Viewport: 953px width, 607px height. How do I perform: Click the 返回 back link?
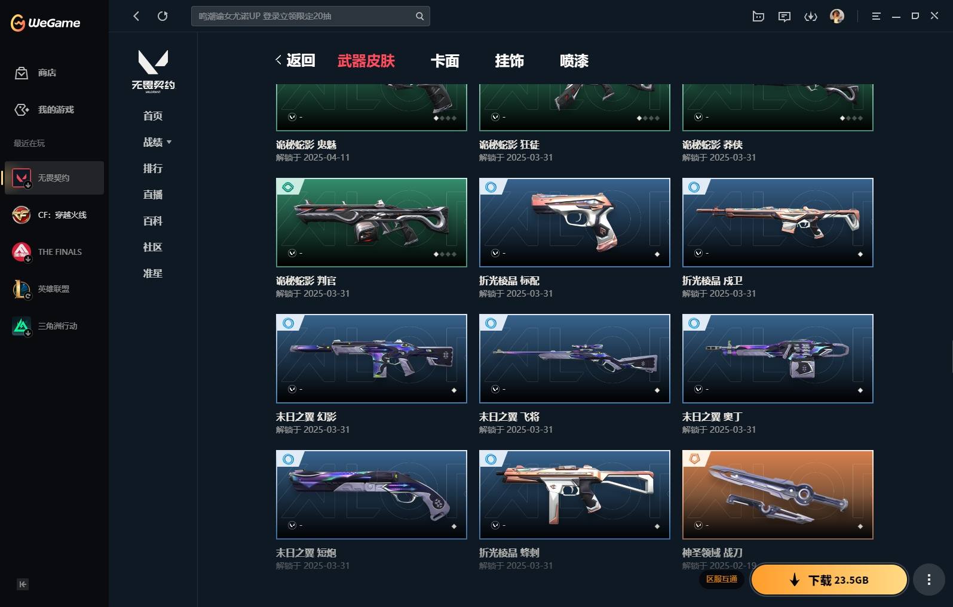pos(295,60)
